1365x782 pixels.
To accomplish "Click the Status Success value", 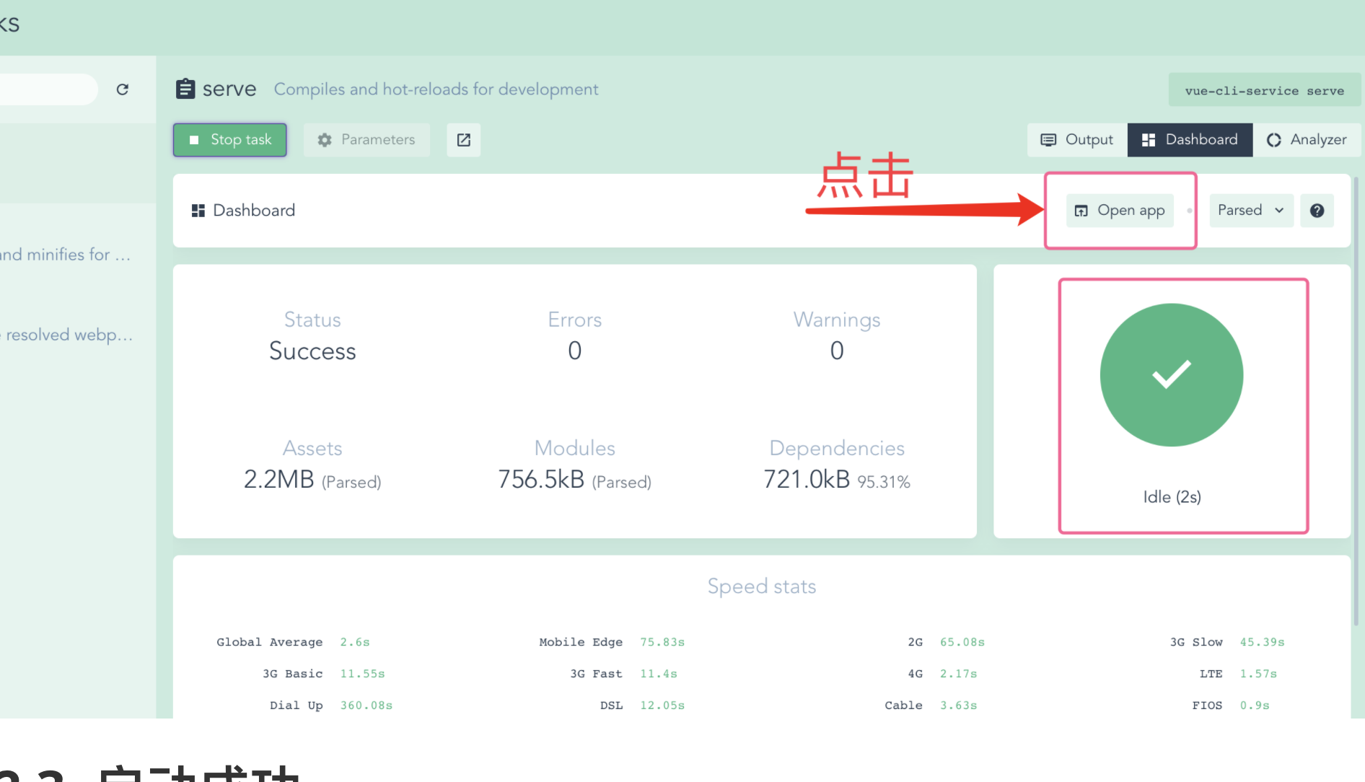I will pyautogui.click(x=312, y=351).
